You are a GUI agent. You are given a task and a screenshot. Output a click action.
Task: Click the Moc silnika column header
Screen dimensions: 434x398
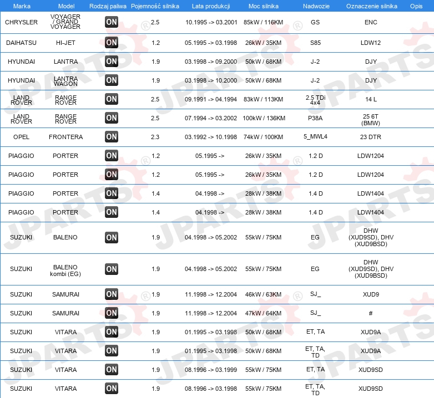tap(264, 6)
